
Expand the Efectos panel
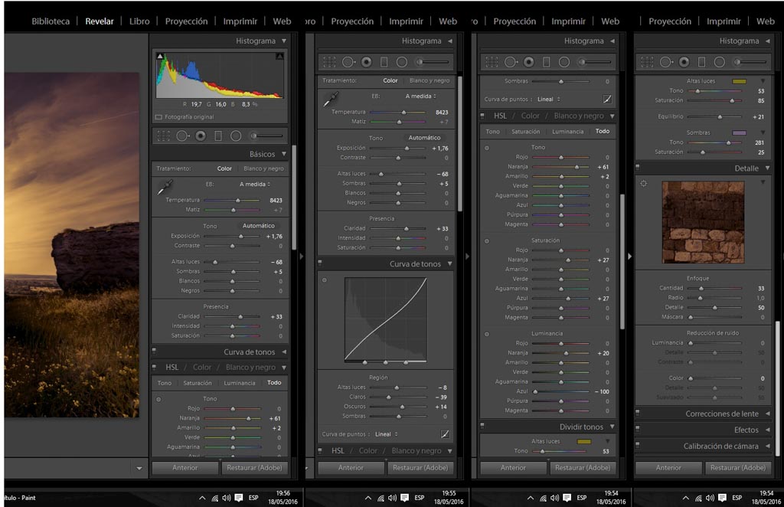767,430
